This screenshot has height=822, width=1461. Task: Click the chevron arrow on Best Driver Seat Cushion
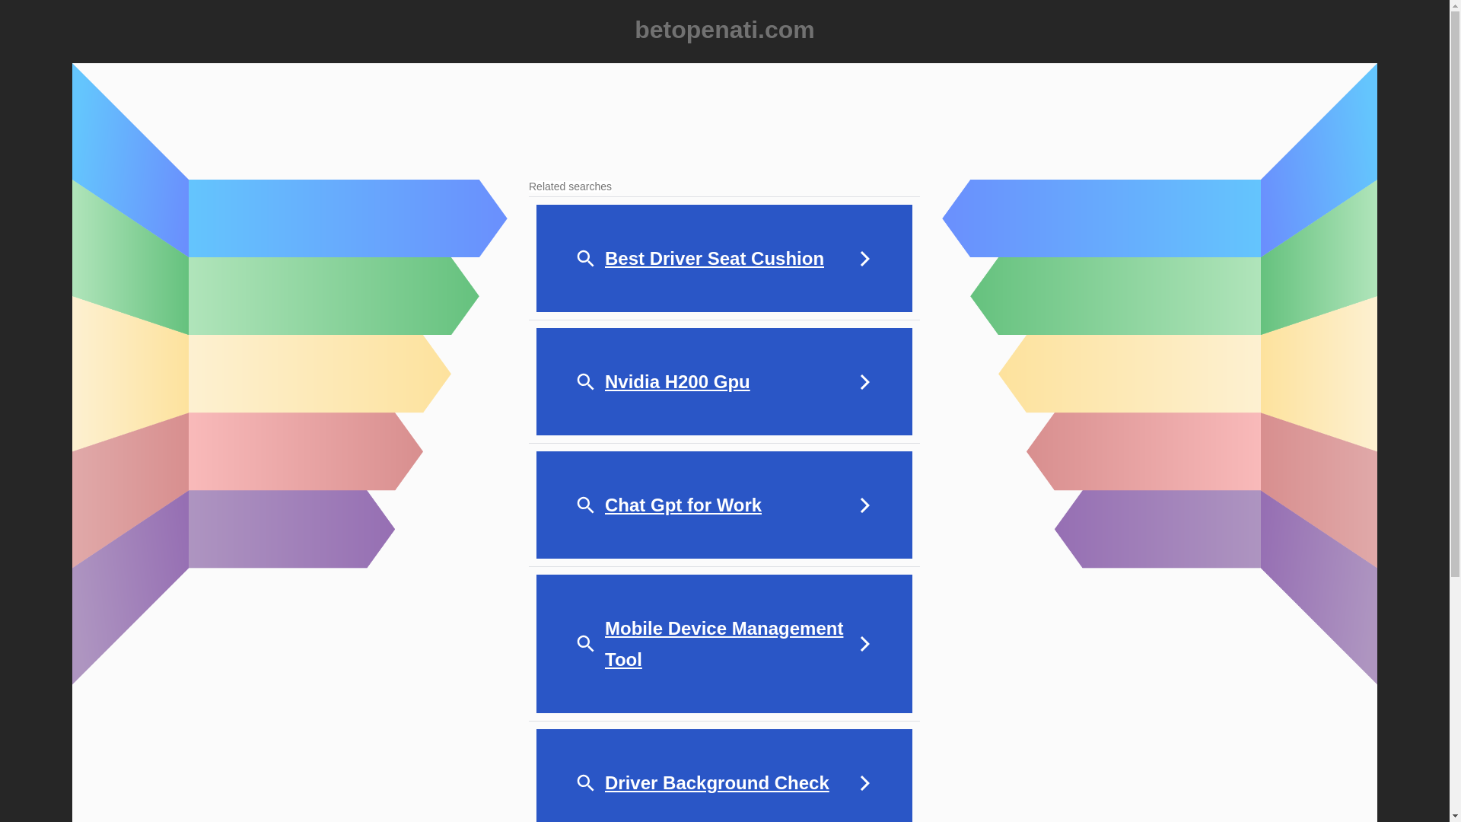(x=864, y=259)
